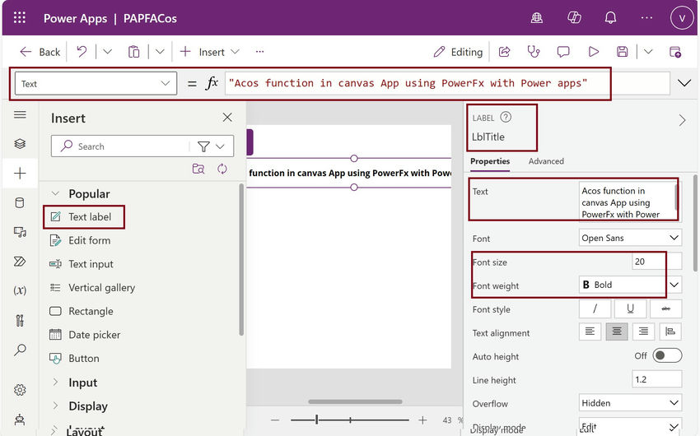Expand the Display category

tap(55, 406)
